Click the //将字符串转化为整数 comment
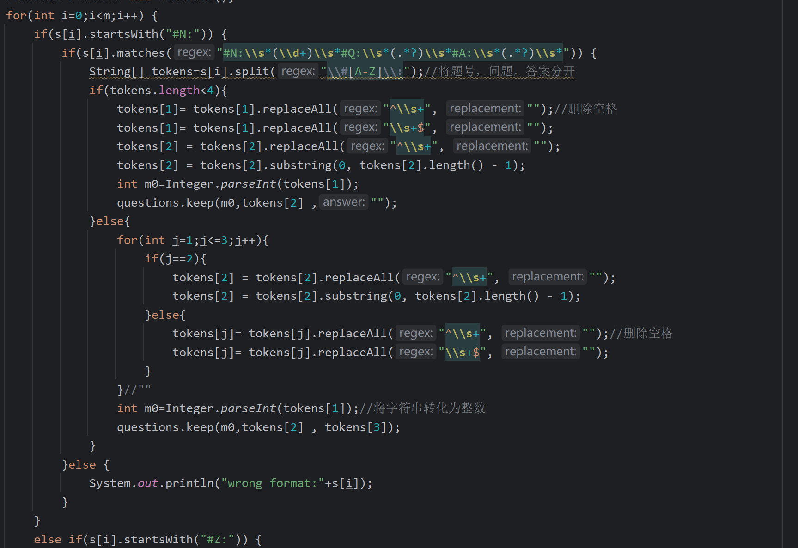The height and width of the screenshot is (548, 798). pos(422,408)
